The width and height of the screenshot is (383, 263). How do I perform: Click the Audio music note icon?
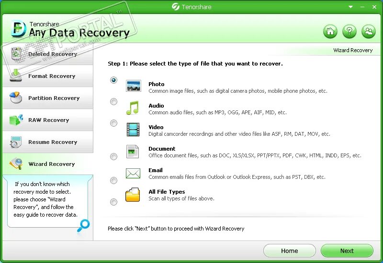[133, 108]
